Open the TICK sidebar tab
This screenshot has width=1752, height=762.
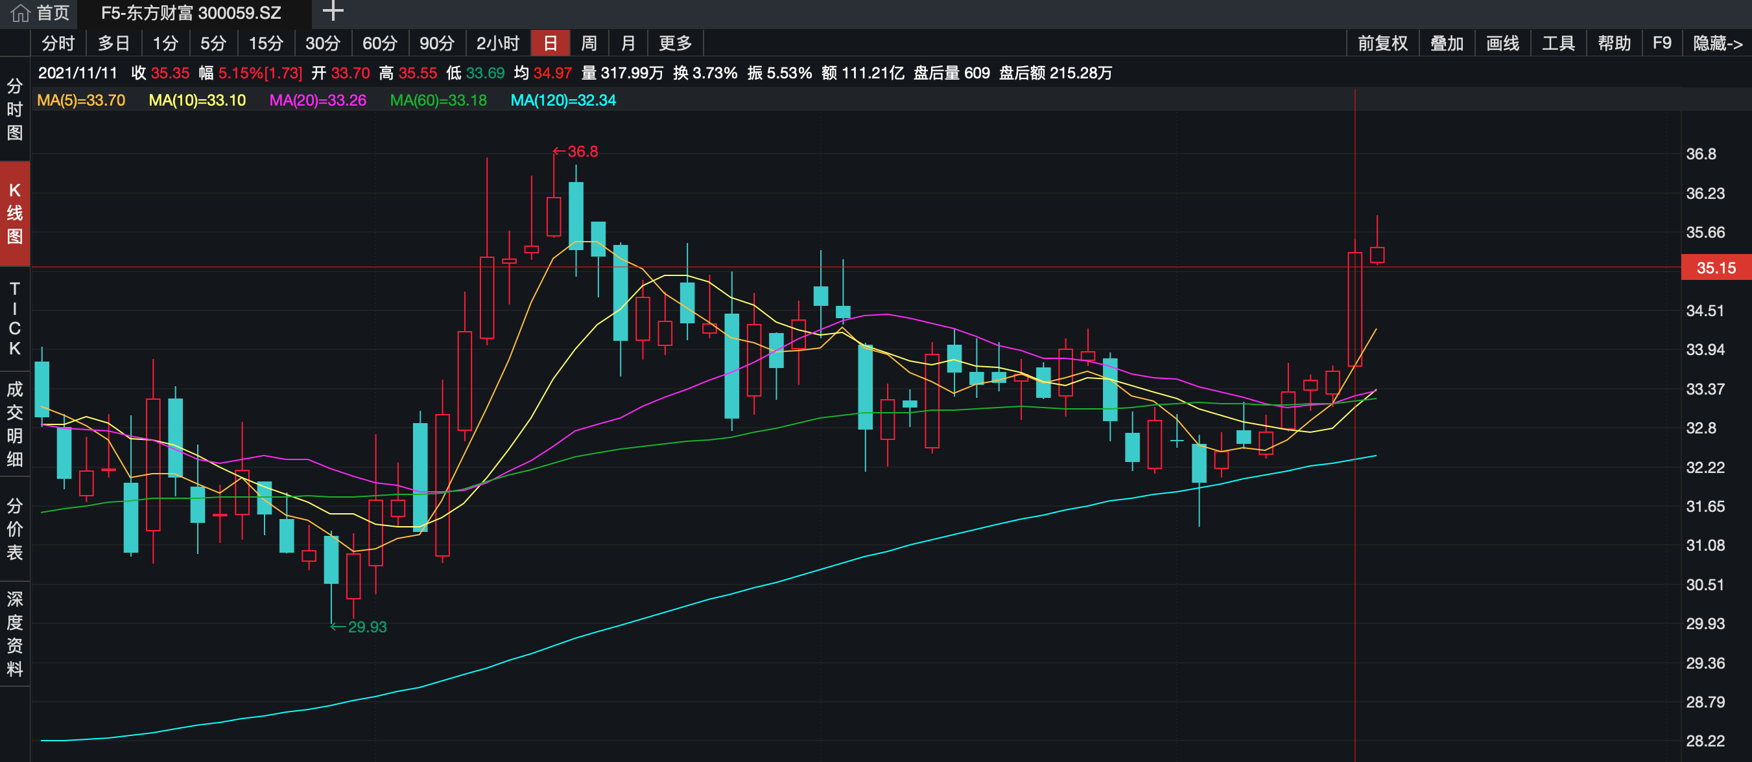pyautogui.click(x=14, y=318)
